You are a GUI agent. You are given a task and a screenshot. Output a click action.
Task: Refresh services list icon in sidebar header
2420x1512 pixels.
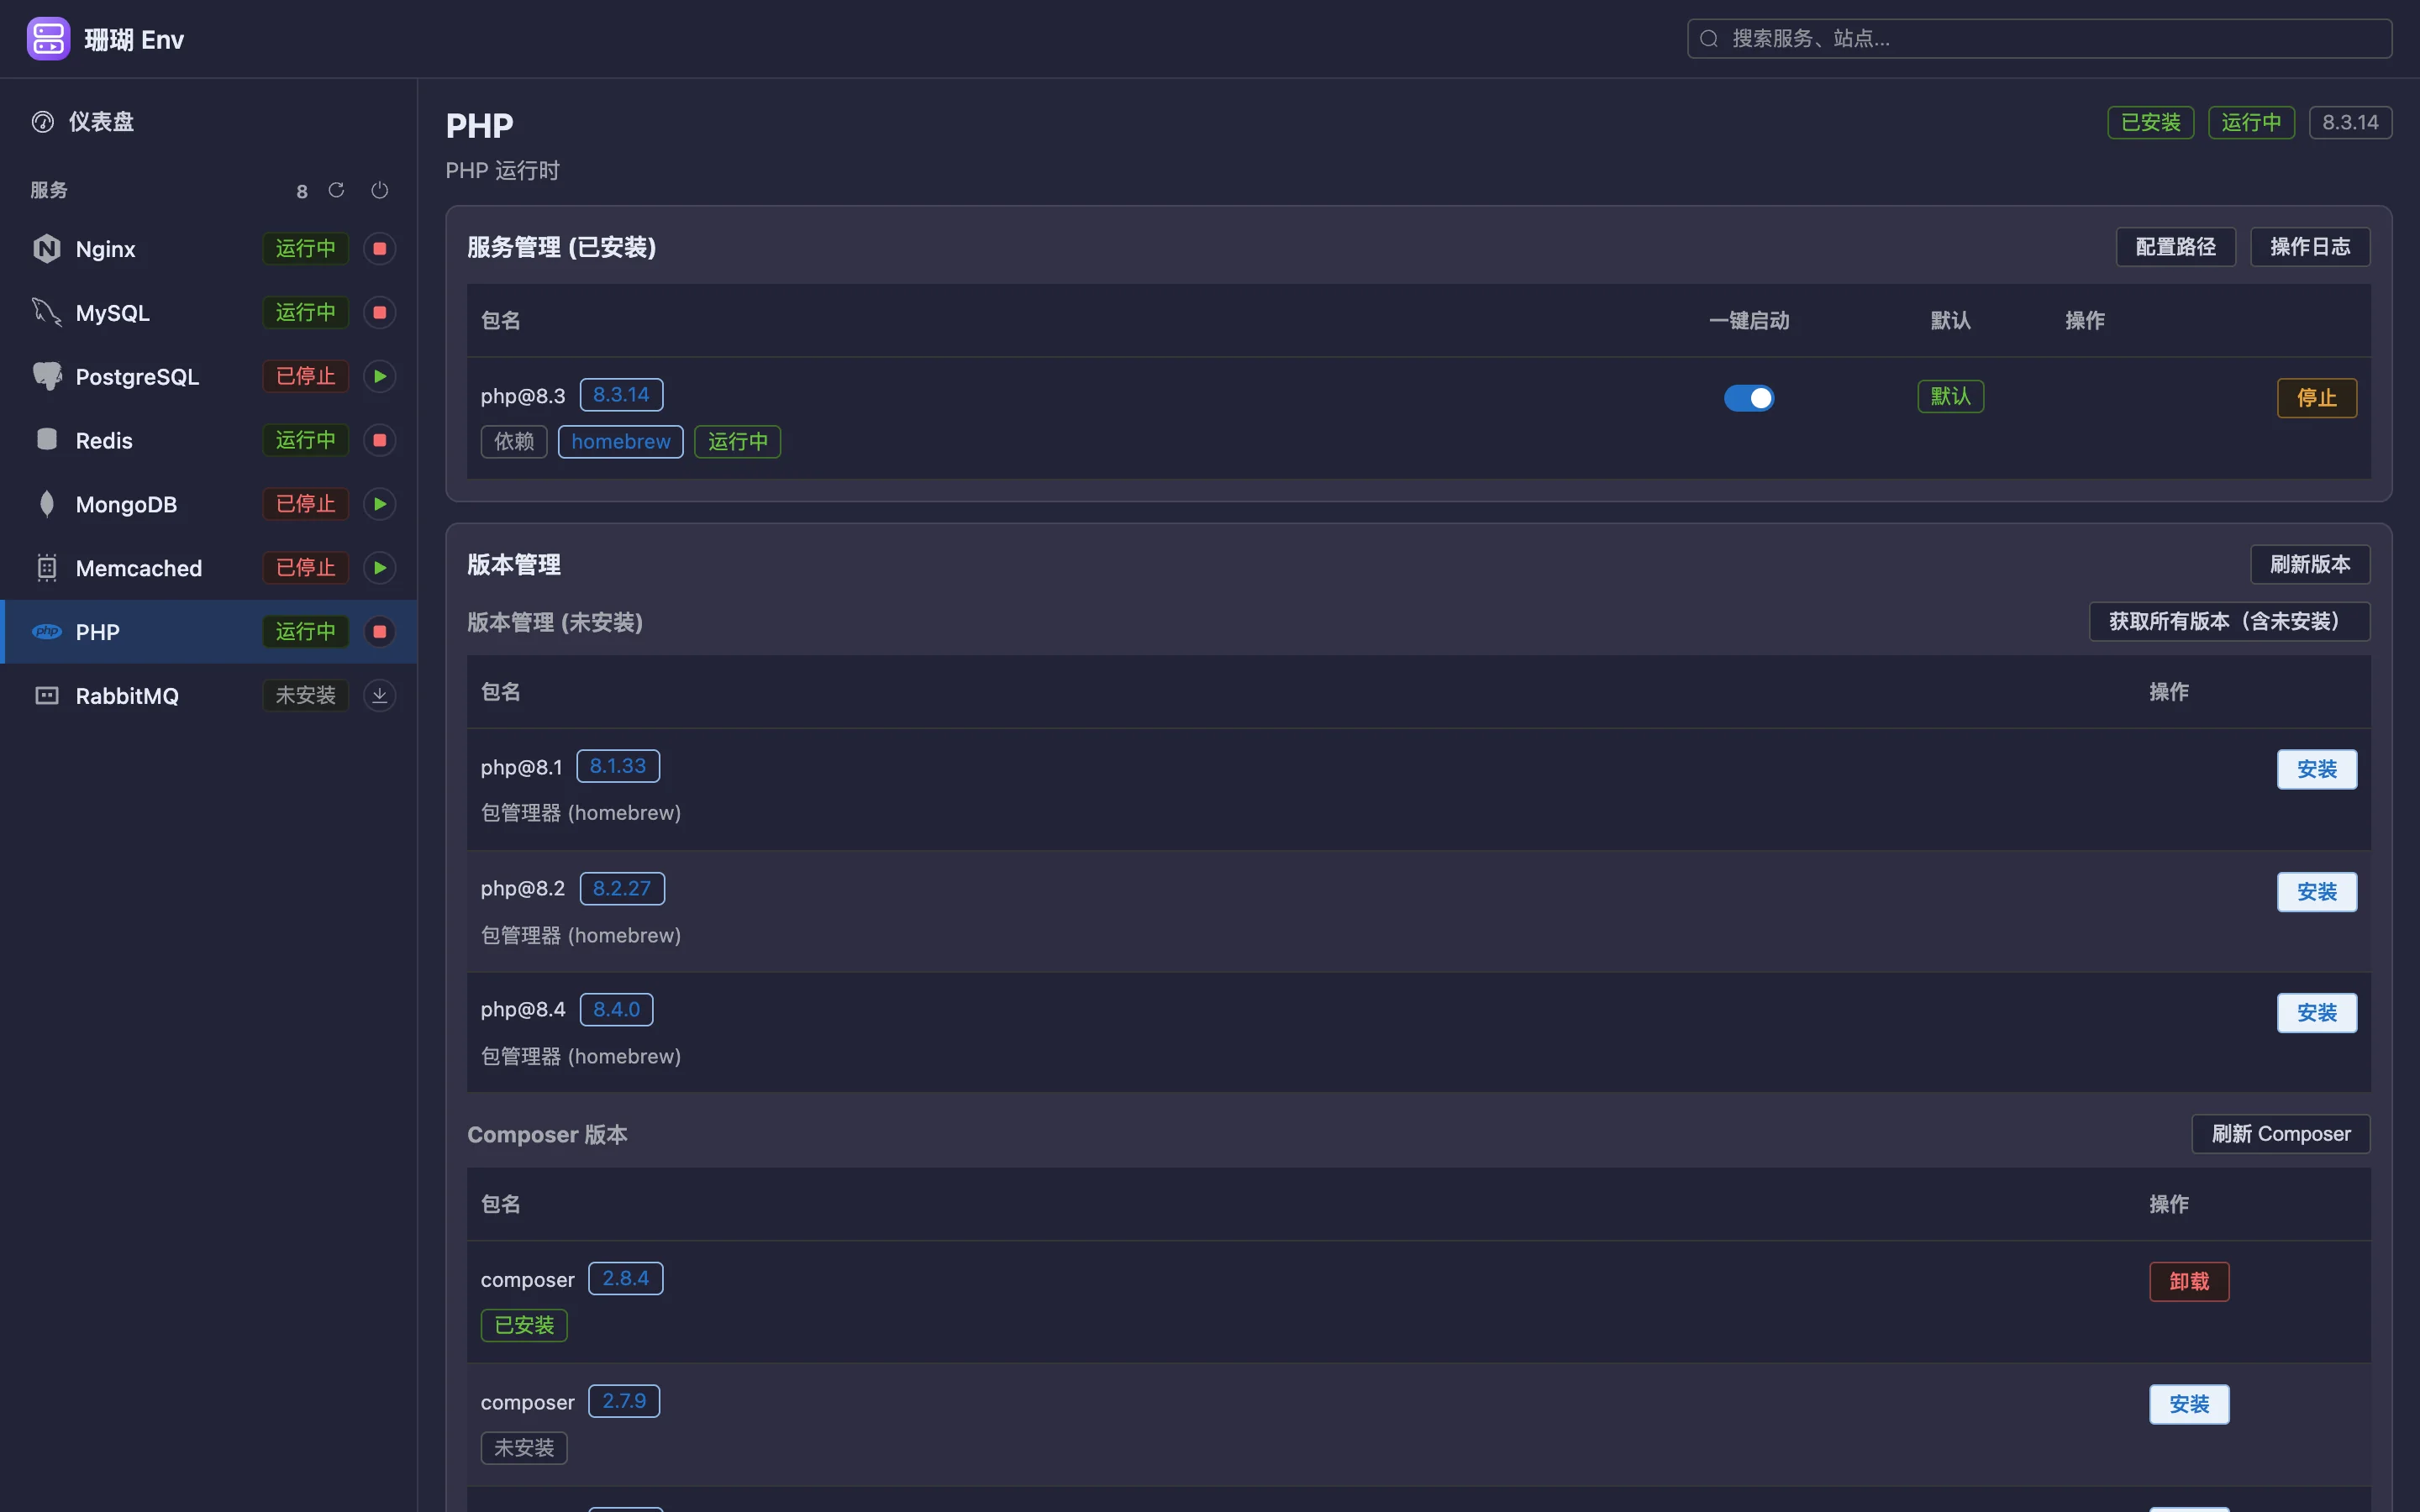pyautogui.click(x=336, y=190)
